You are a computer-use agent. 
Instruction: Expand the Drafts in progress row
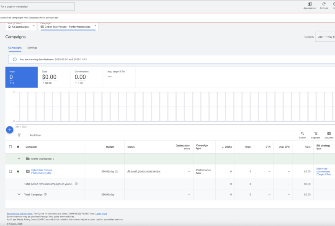coord(19,159)
